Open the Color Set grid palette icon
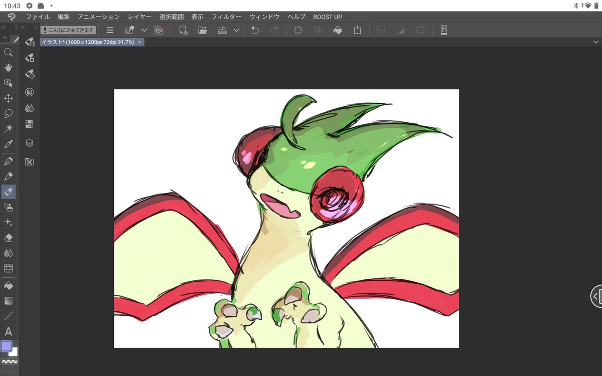This screenshot has width=602, height=376. tap(30, 124)
